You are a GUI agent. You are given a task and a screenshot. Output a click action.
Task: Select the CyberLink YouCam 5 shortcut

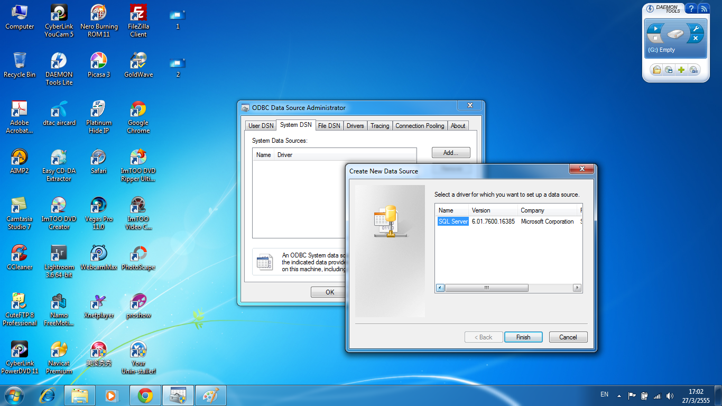tap(59, 21)
